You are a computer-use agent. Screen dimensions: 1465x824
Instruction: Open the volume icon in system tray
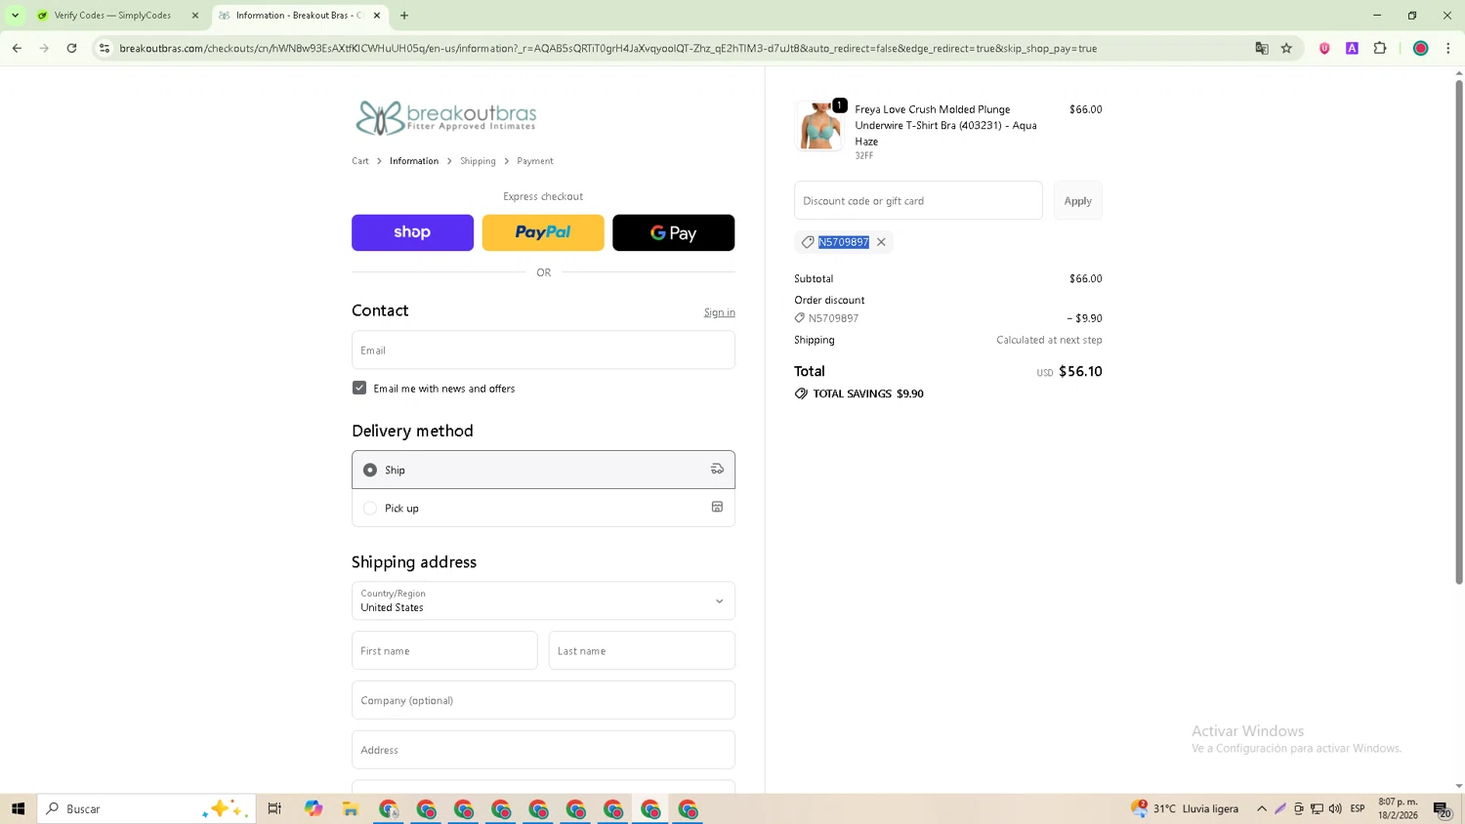point(1335,808)
